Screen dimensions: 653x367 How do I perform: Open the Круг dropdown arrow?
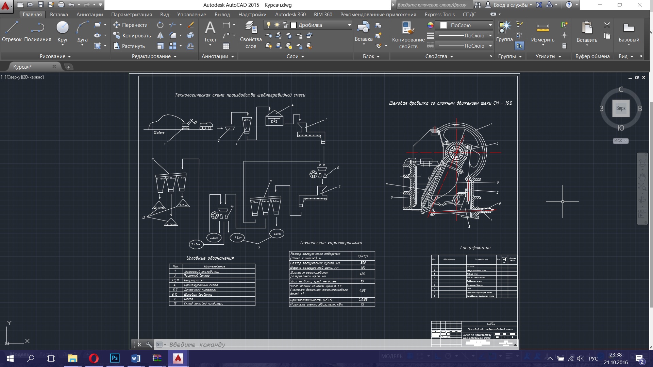(63, 45)
